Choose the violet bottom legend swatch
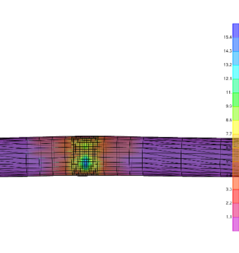The image size is (239, 253). coord(236,224)
